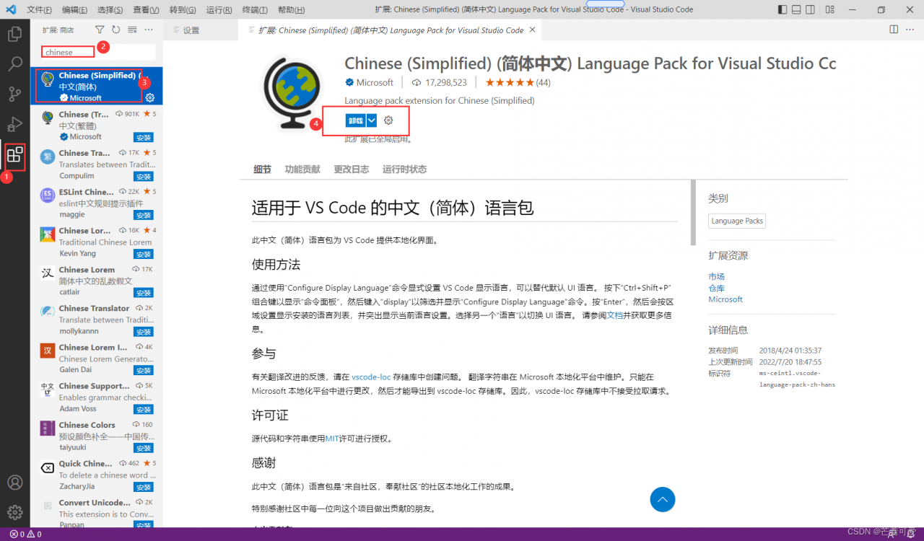Viewport: 924px width, 541px height.
Task: Refresh the extensions list
Action: coord(115,30)
